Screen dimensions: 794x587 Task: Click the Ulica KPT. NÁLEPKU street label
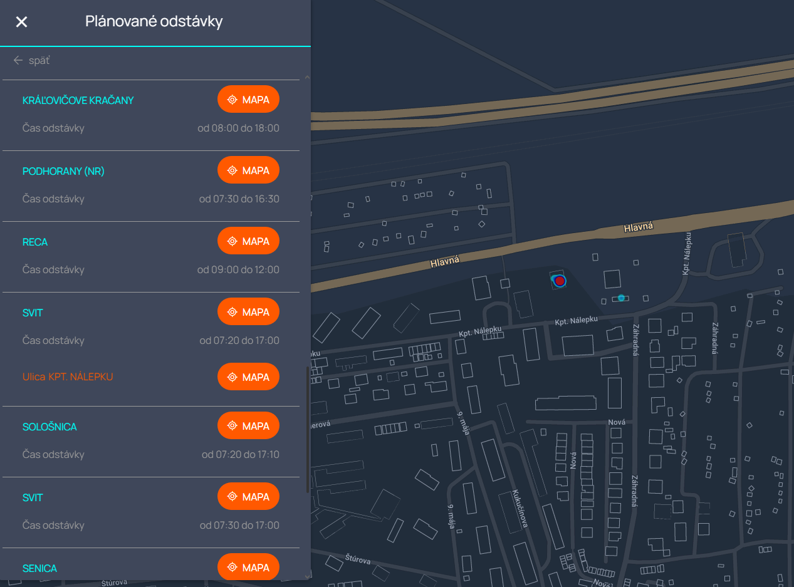click(x=68, y=377)
